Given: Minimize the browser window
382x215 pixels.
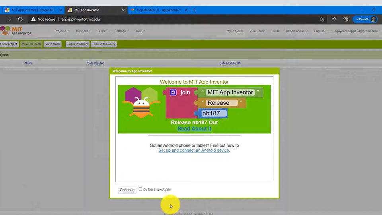Looking at the screenshot, I should pyautogui.click(x=362, y=10).
